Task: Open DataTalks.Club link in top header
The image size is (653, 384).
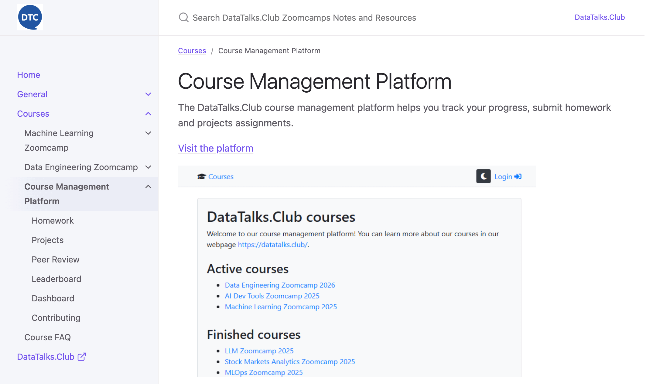Action: [600, 17]
